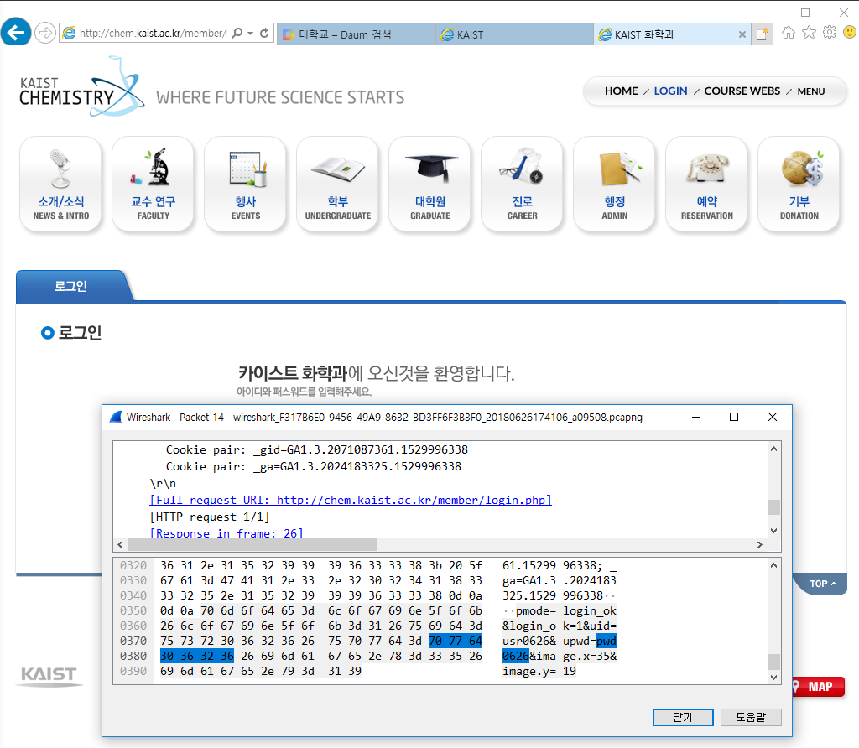859x748 pixels.
Task: Click the smiley feedback icon
Action: pos(850,33)
